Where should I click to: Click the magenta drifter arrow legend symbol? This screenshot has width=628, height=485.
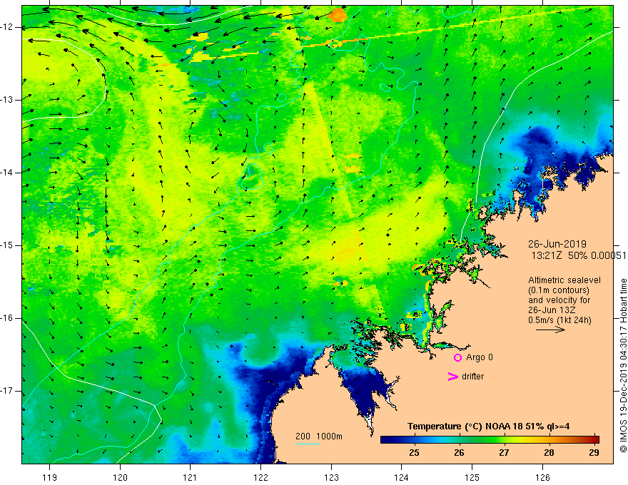point(452,377)
